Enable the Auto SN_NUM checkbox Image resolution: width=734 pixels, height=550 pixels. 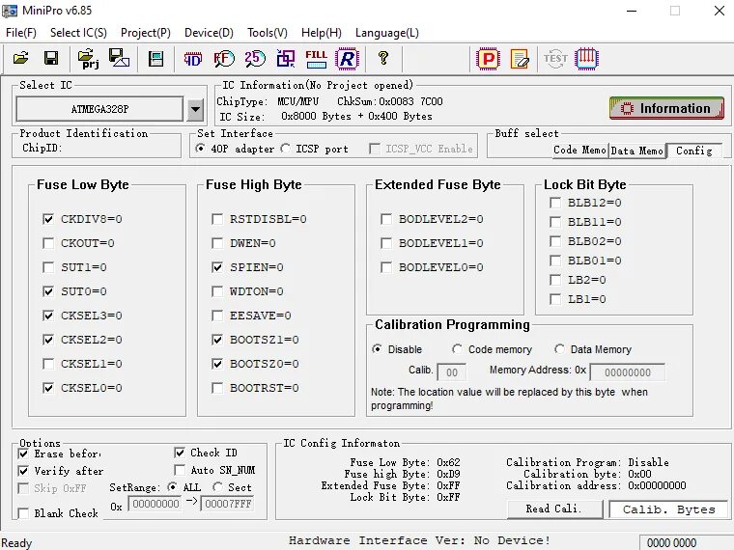(180, 470)
